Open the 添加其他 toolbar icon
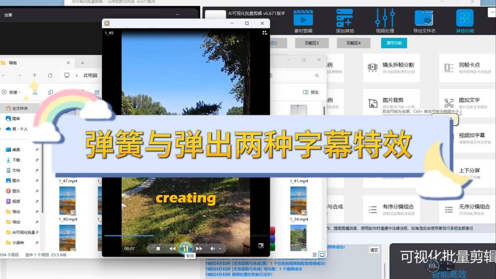 coord(344,18)
